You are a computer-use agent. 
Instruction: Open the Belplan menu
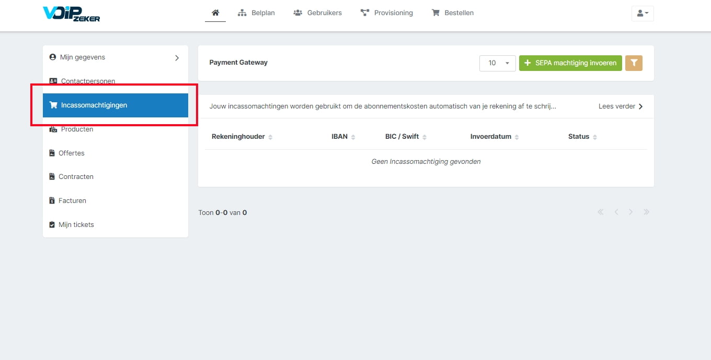256,13
